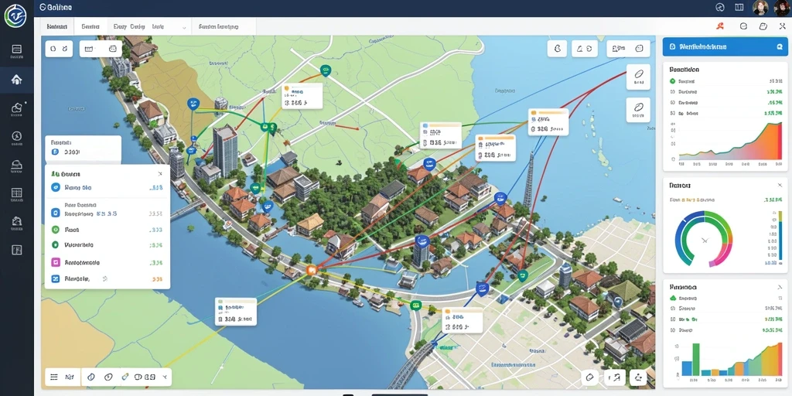The image size is (792, 396).
Task: Click the upper oval tool button on map right edge
Action: tap(638, 77)
